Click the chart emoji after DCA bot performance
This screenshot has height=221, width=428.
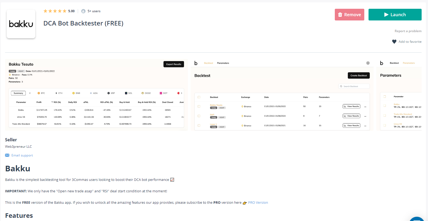(x=172, y=180)
